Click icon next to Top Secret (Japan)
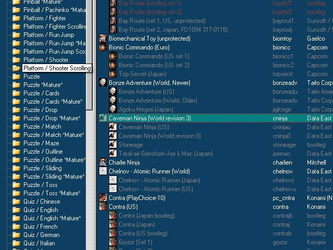 [113, 74]
